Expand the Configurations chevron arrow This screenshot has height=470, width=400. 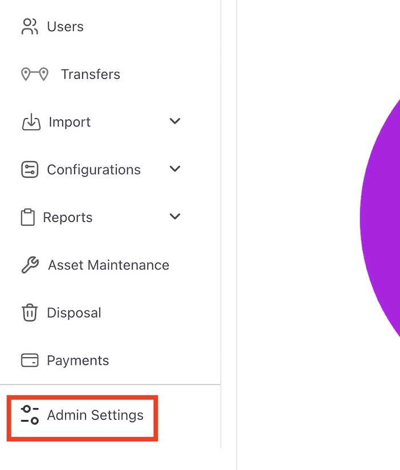[175, 169]
